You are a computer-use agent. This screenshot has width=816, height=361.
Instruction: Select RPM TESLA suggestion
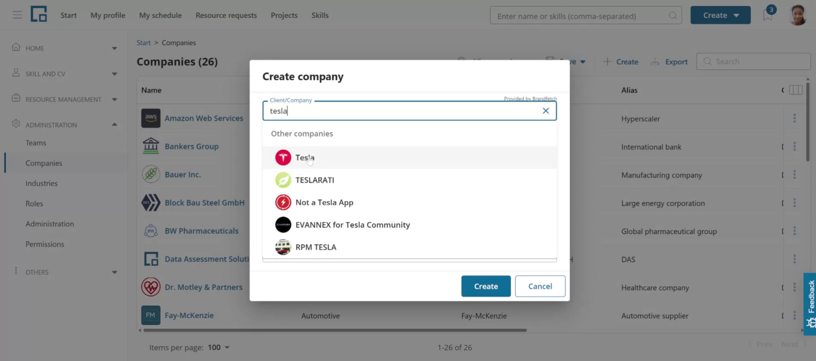point(409,247)
